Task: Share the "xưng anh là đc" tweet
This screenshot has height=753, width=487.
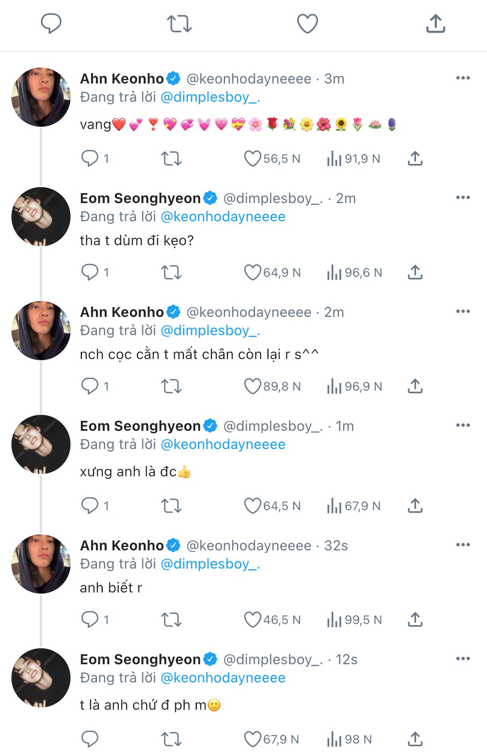Action: tap(415, 506)
